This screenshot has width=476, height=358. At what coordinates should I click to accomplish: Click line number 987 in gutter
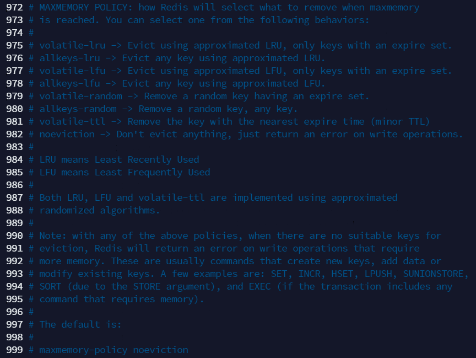(x=14, y=197)
